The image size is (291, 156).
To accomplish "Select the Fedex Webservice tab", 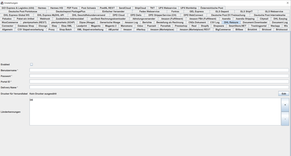I will click(x=149, y=11).
